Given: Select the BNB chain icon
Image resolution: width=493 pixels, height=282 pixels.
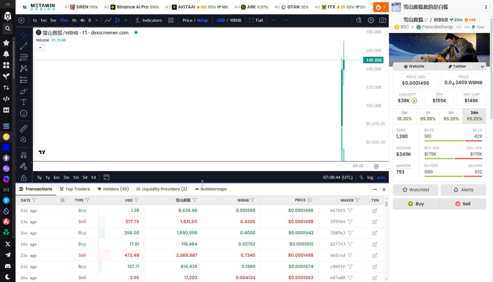Looking at the screenshot, I should (x=6, y=137).
